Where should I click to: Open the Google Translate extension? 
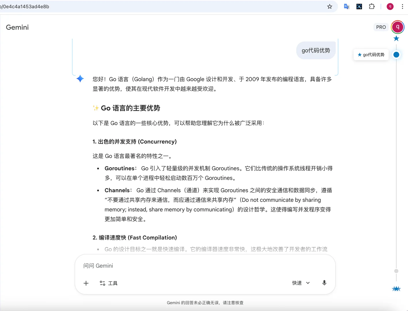[x=346, y=6]
